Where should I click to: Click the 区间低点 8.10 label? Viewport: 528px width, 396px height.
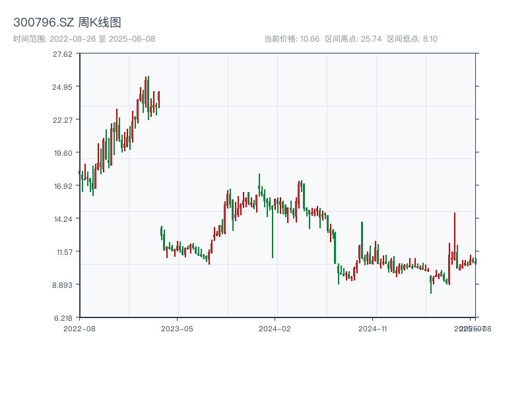pyautogui.click(x=412, y=39)
